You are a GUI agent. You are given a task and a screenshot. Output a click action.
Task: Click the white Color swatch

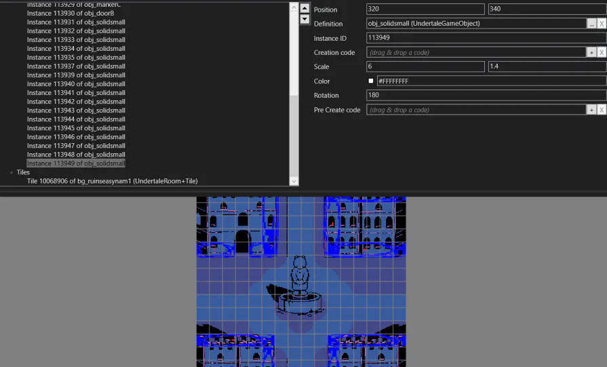click(371, 81)
